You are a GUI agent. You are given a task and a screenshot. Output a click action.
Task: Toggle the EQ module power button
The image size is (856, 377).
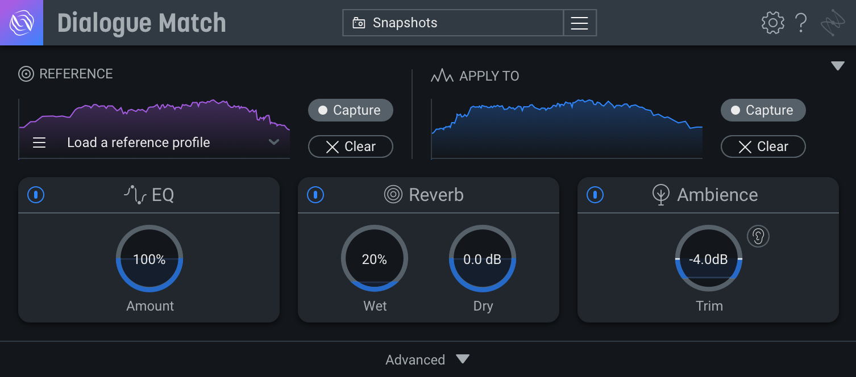point(36,195)
